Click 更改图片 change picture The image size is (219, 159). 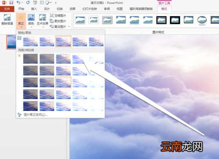pos(58,21)
